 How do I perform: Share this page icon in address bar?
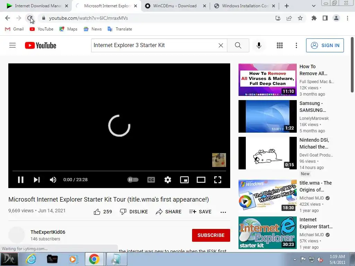click(x=289, y=18)
